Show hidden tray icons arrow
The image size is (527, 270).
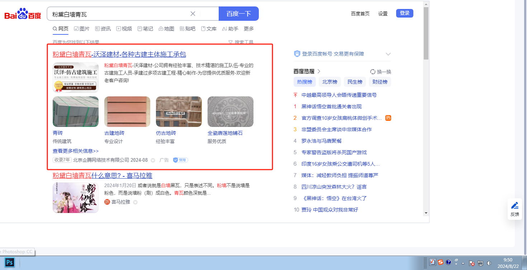463,263
